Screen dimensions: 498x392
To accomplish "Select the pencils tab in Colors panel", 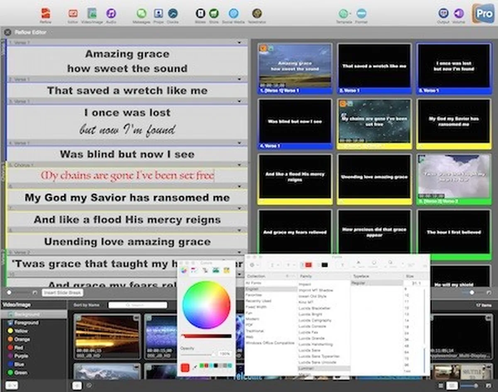I will tap(227, 270).
